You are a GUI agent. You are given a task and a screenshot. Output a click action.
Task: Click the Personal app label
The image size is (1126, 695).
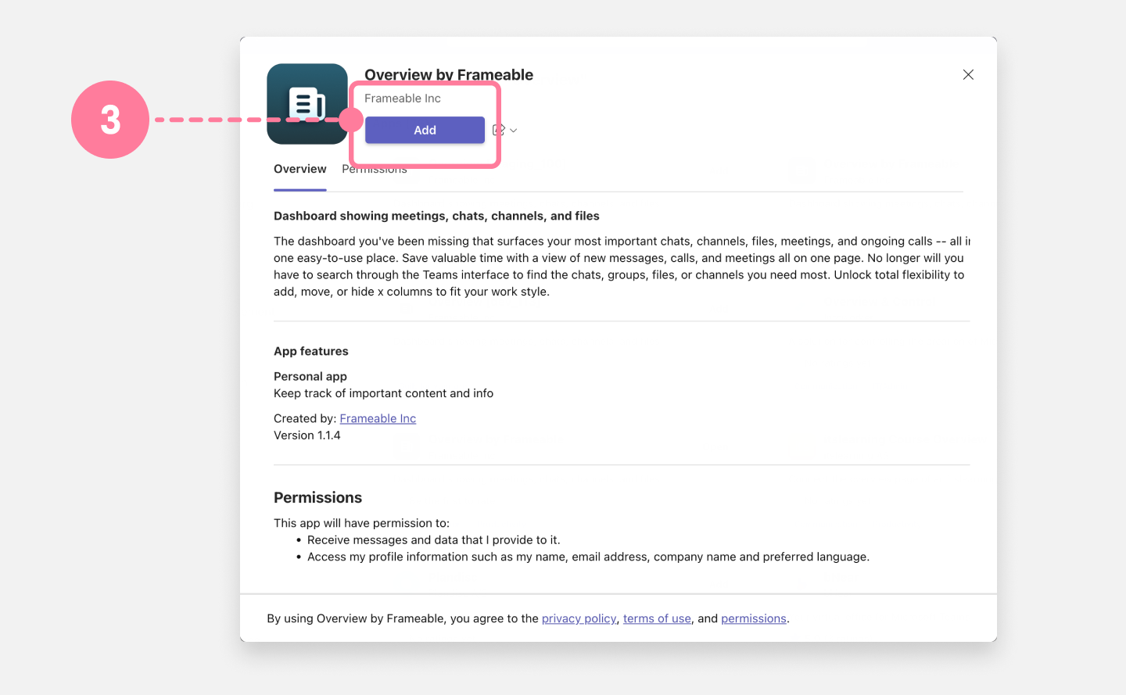pyautogui.click(x=310, y=376)
